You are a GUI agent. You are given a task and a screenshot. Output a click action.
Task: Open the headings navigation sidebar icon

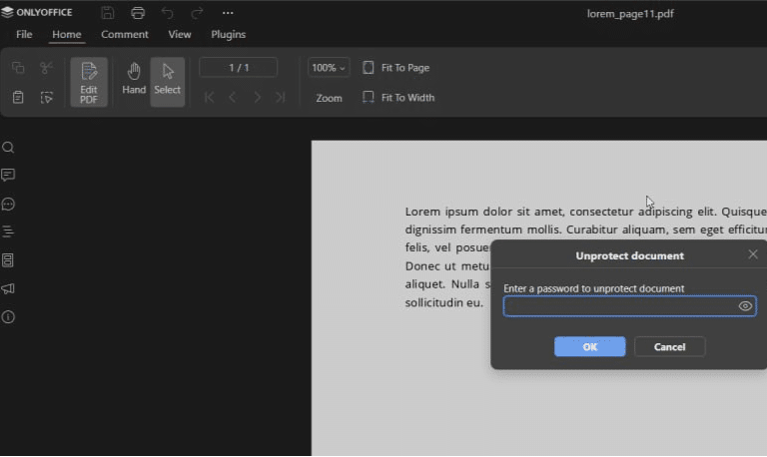(x=8, y=231)
